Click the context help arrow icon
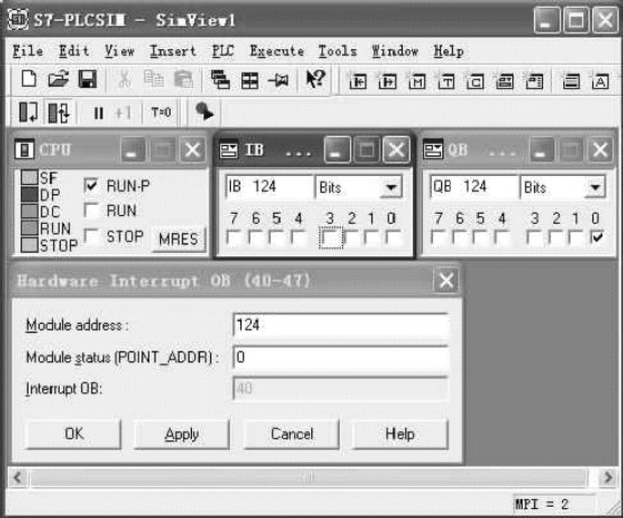This screenshot has height=518, width=623. [315, 79]
